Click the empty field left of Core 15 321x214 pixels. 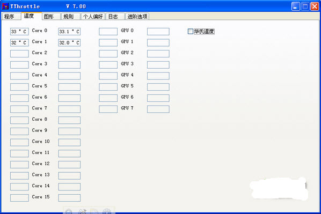tap(19, 197)
